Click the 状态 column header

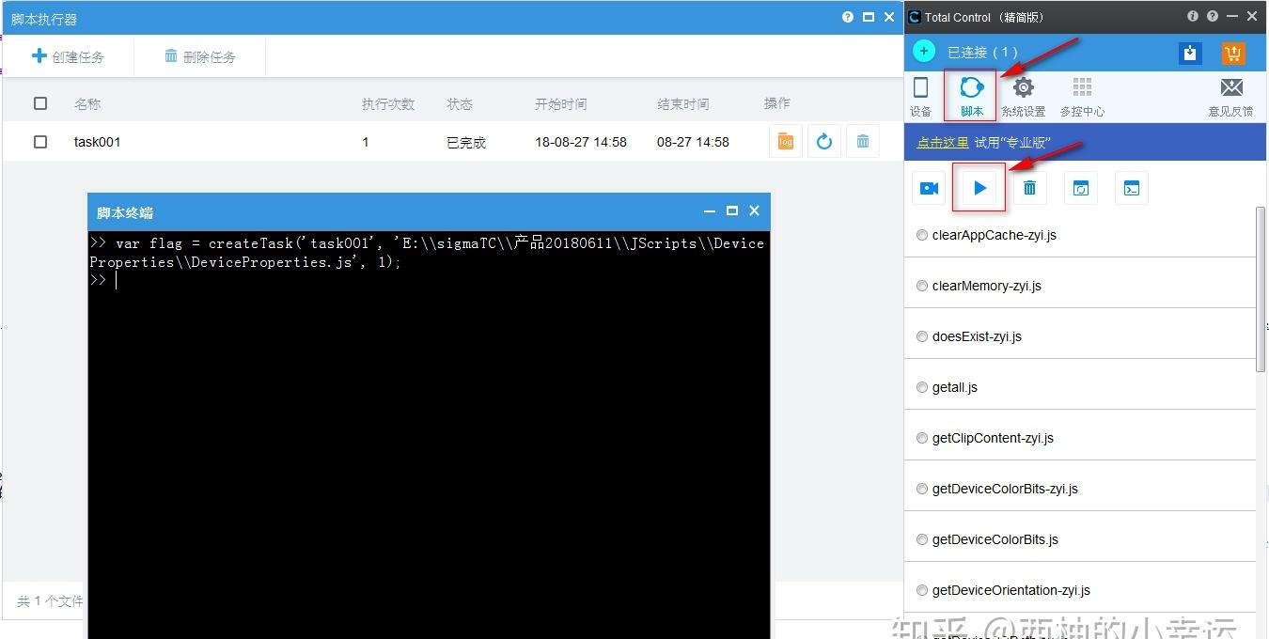coord(460,104)
